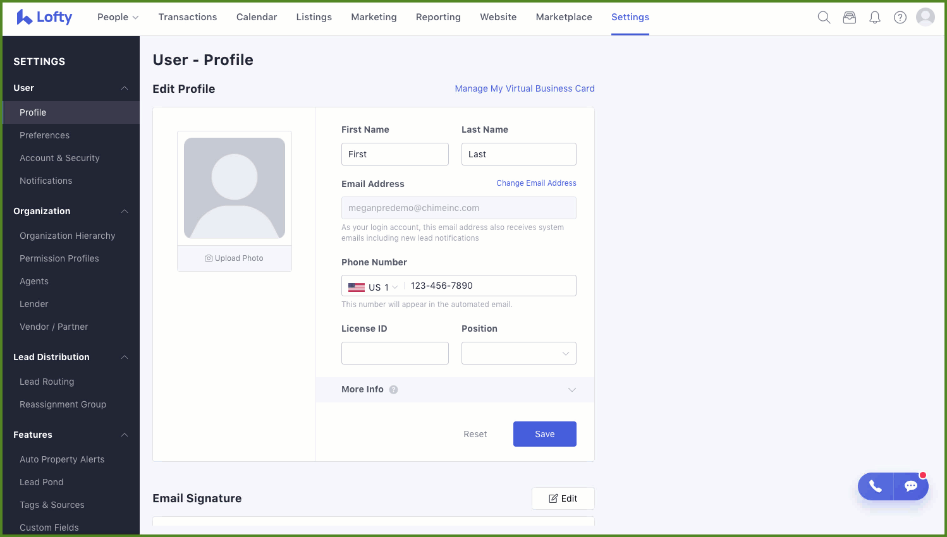The width and height of the screenshot is (947, 537).
Task: Switch to the Marketing tab
Action: pos(374,17)
